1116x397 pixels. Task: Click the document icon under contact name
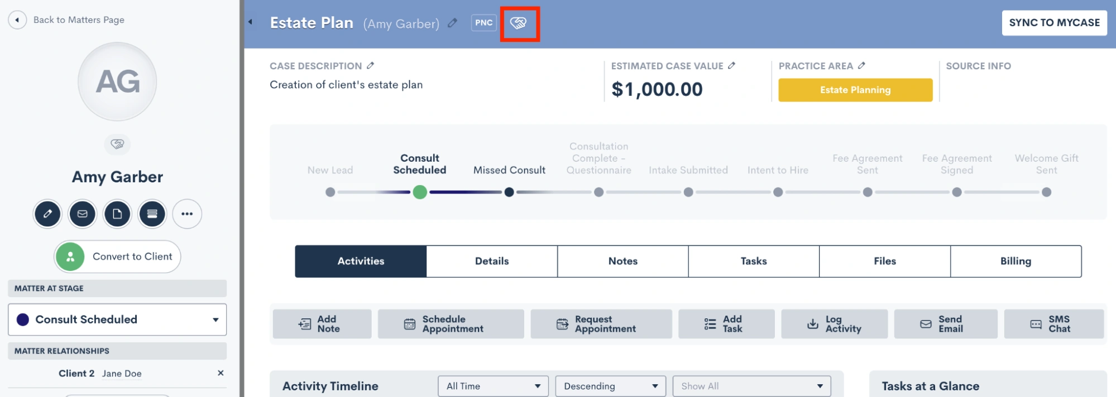click(x=117, y=214)
